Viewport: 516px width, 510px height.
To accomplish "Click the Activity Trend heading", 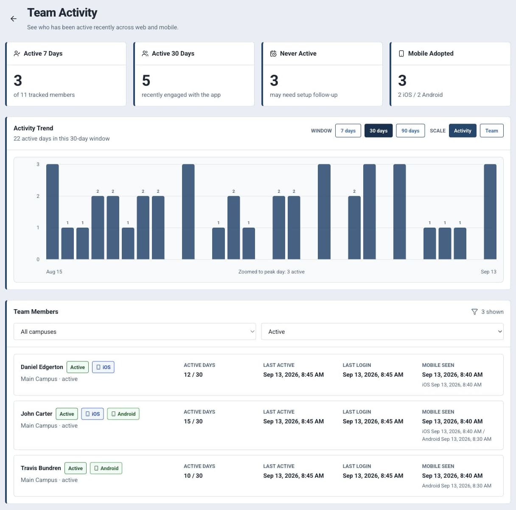I will (34, 128).
